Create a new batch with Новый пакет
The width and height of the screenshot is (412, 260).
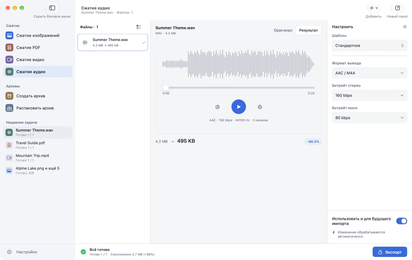click(x=397, y=8)
